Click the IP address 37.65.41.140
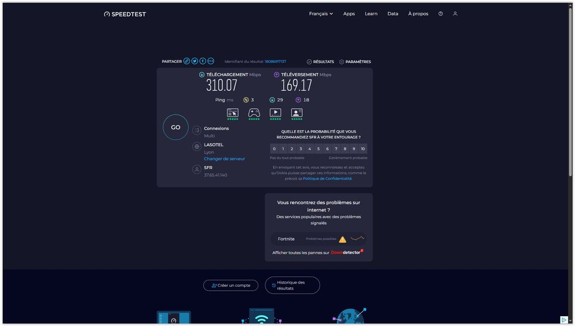The width and height of the screenshot is (575, 326). [x=216, y=175]
